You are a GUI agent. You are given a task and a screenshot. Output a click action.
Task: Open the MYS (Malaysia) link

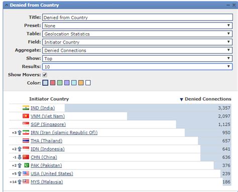coord(47,181)
